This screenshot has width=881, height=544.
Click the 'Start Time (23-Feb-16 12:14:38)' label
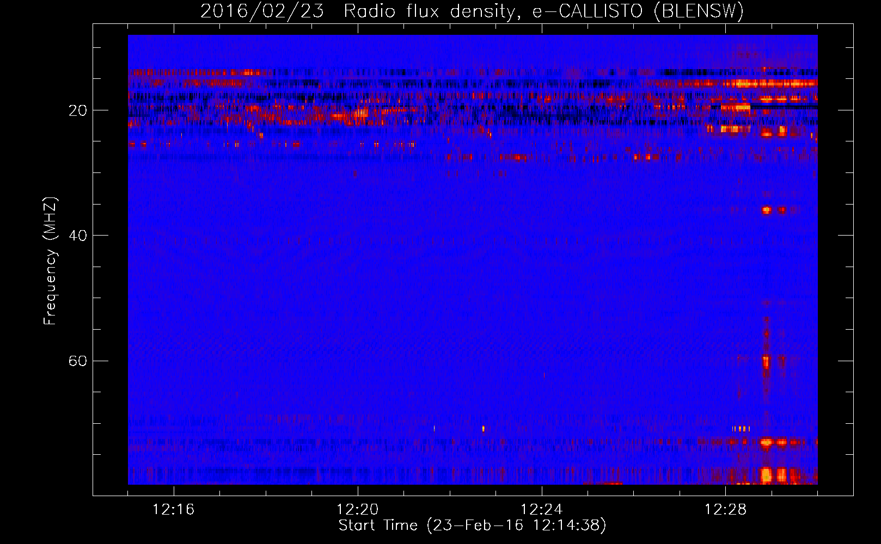[x=472, y=526]
